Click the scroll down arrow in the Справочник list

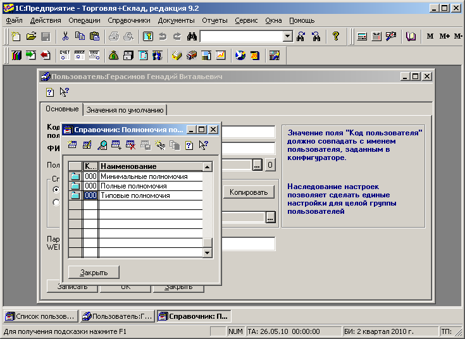pos(208,253)
